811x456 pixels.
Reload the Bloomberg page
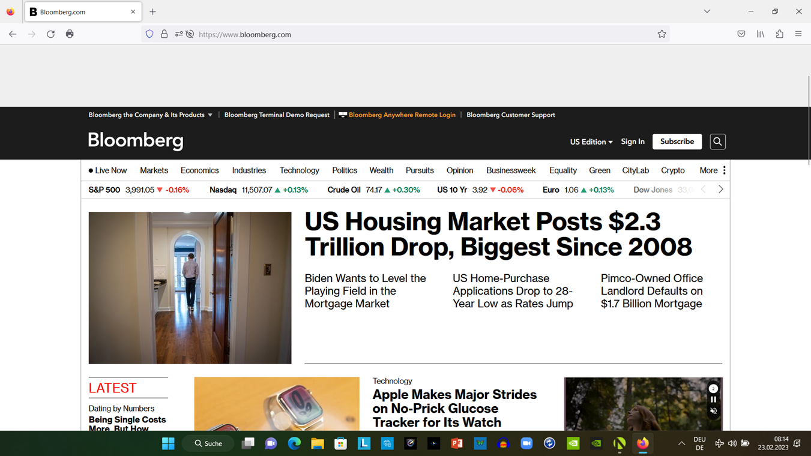[50, 34]
